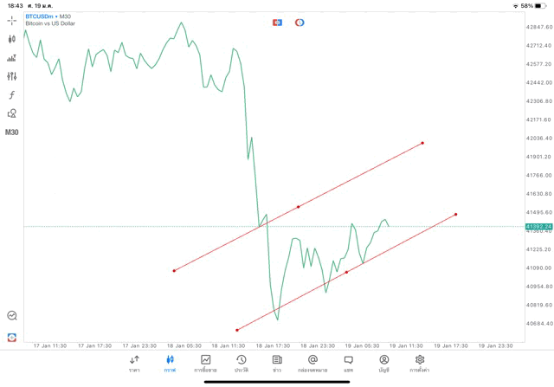Open the บัญชี accounts tab
Viewport: 554px width, 387px height.
[x=383, y=363]
